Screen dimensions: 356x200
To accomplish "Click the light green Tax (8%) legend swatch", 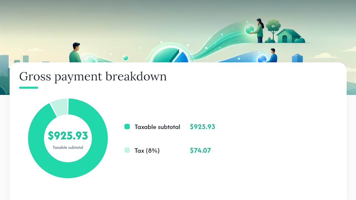I will [x=127, y=150].
